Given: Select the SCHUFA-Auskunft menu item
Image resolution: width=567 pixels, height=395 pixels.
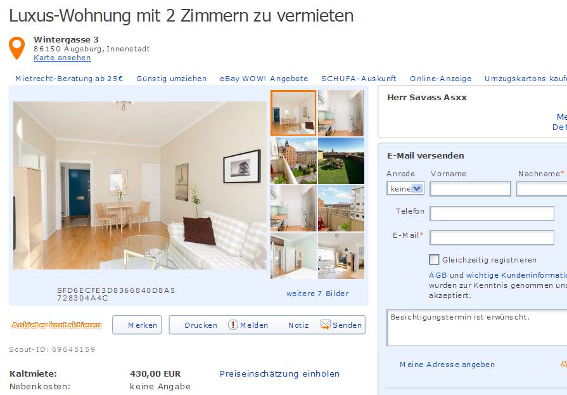Looking at the screenshot, I should pyautogui.click(x=359, y=79).
